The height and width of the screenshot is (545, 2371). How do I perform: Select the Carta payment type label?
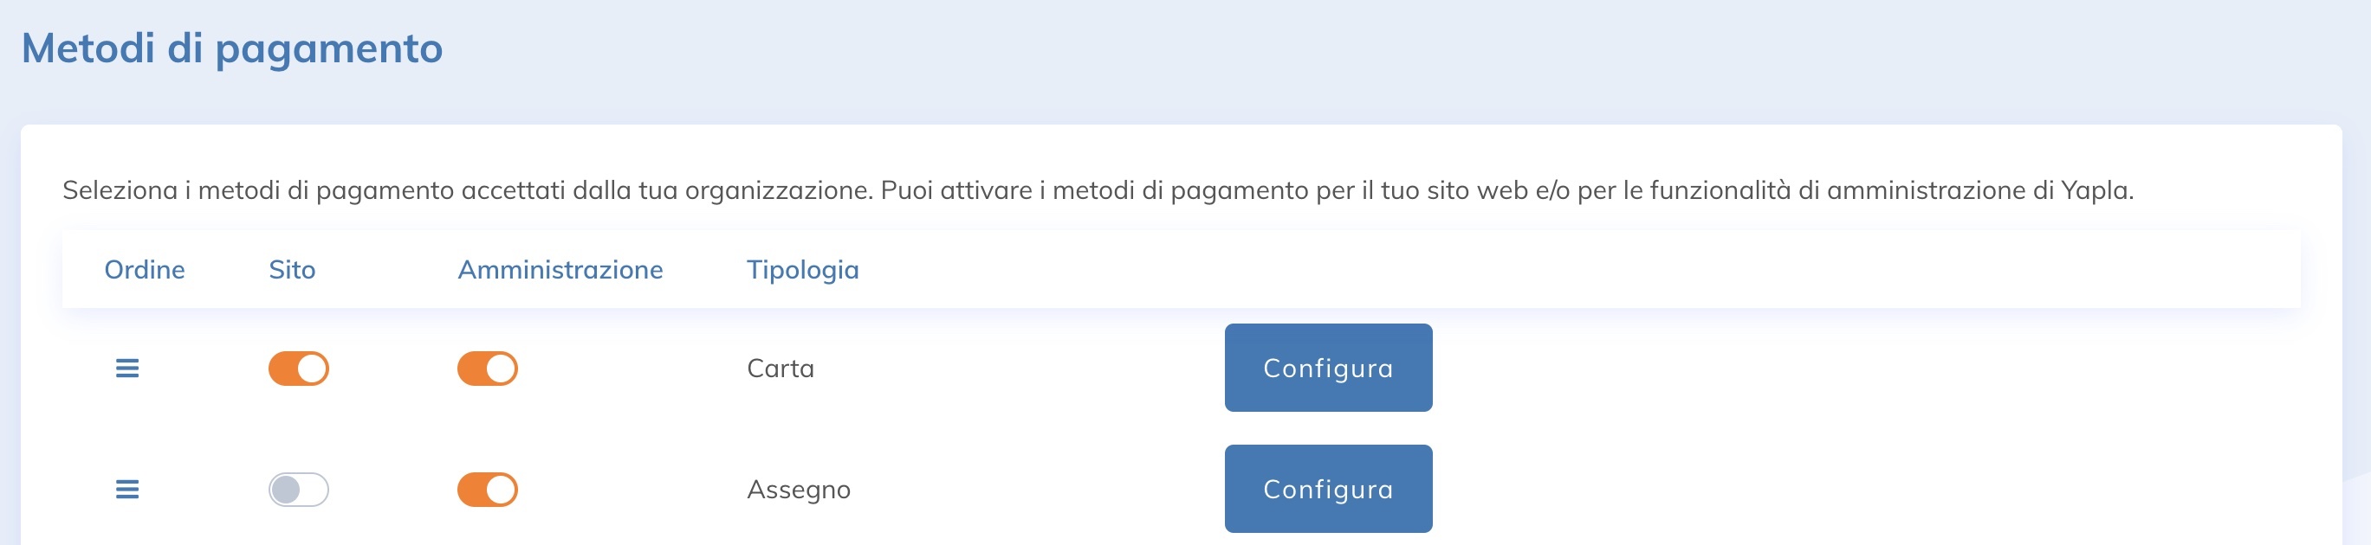tap(781, 369)
